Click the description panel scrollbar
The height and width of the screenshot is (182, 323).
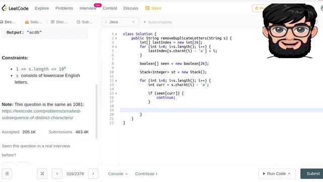[x=96, y=111]
